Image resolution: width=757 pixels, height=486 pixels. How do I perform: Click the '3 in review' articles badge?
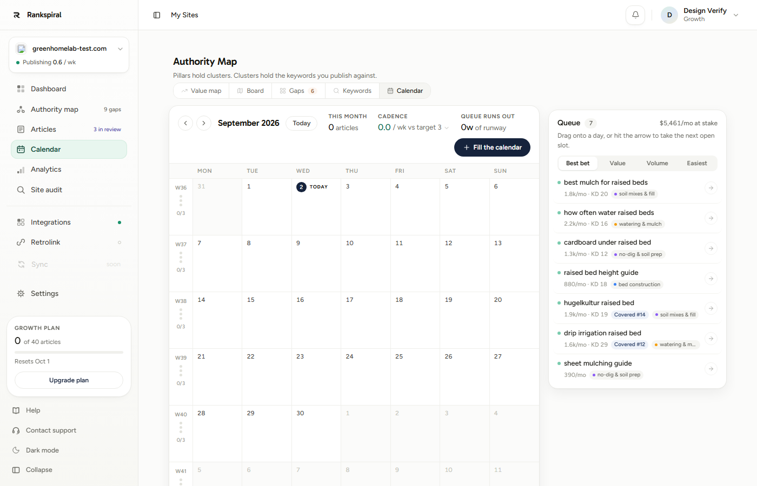pos(107,130)
